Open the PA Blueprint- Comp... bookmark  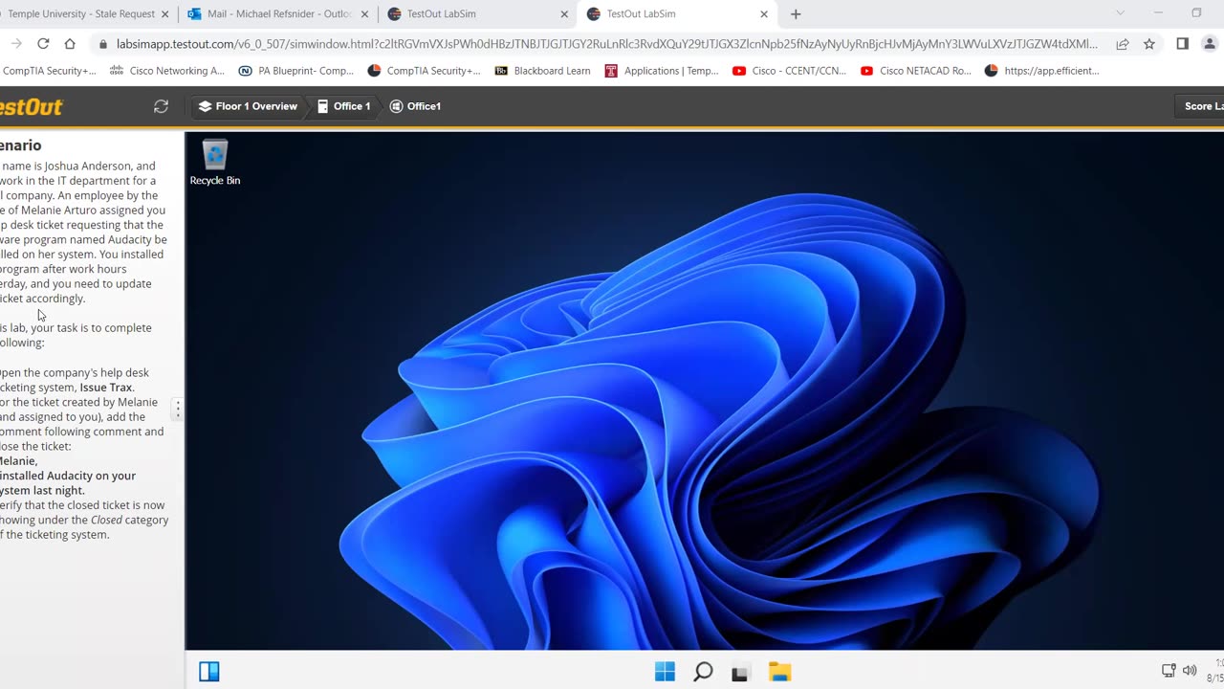point(295,71)
